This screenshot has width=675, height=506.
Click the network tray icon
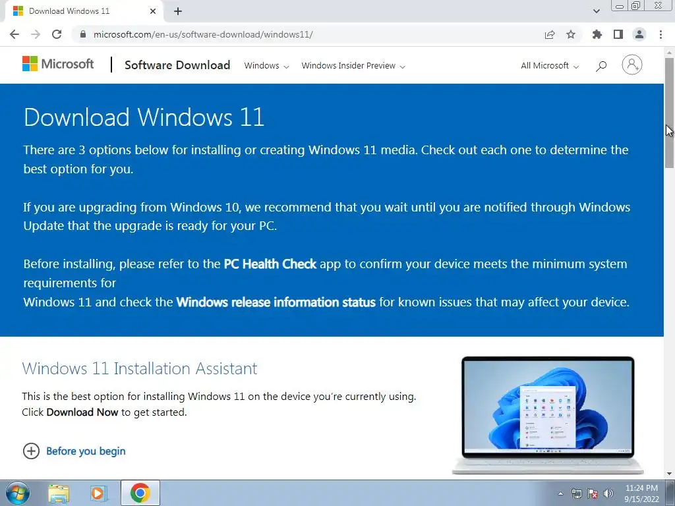point(576,493)
